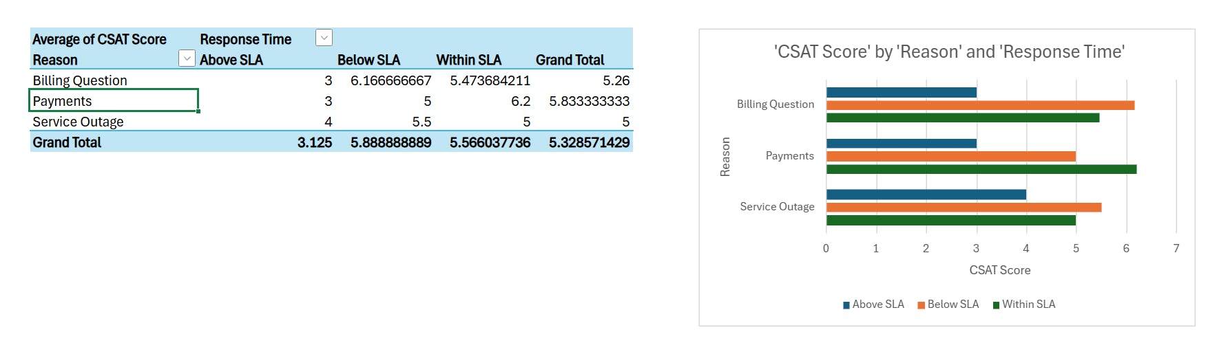Click the Within SLA column header
Viewport: 1228px width, 343px height.
point(469,60)
